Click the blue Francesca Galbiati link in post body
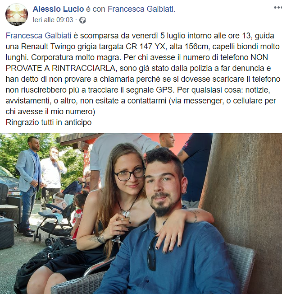The width and height of the screenshot is (282, 294). coord(39,36)
